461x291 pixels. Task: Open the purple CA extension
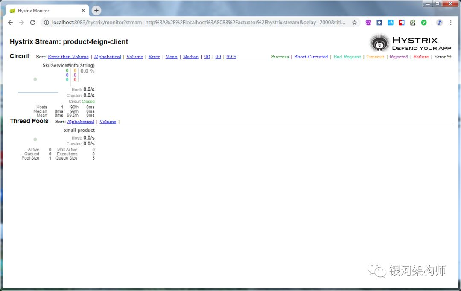coord(368,23)
